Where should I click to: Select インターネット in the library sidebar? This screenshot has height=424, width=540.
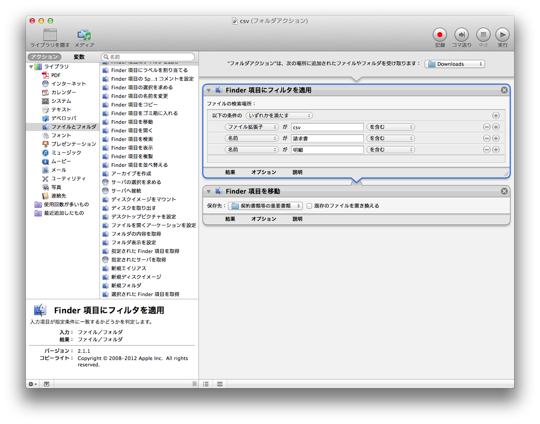tap(68, 84)
